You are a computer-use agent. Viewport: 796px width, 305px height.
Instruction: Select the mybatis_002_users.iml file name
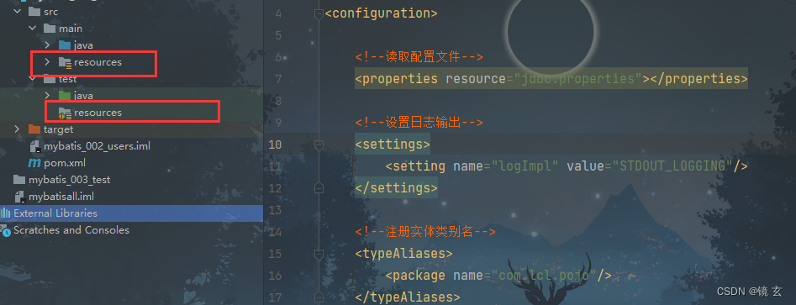(97, 146)
